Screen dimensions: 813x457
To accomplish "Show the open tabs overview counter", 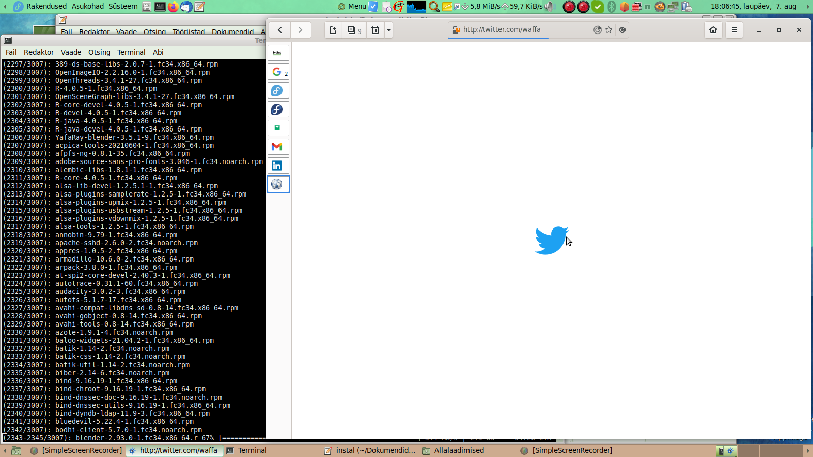I will 354,30.
